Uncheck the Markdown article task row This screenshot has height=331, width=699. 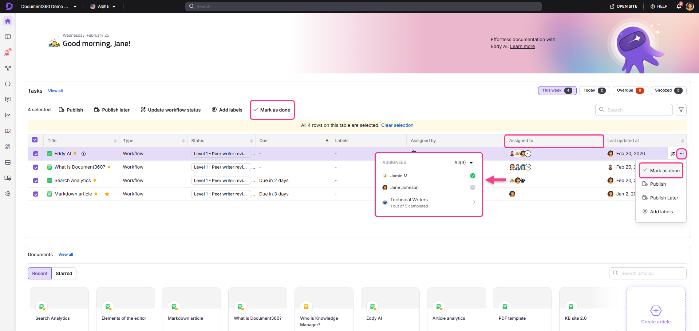tap(35, 194)
